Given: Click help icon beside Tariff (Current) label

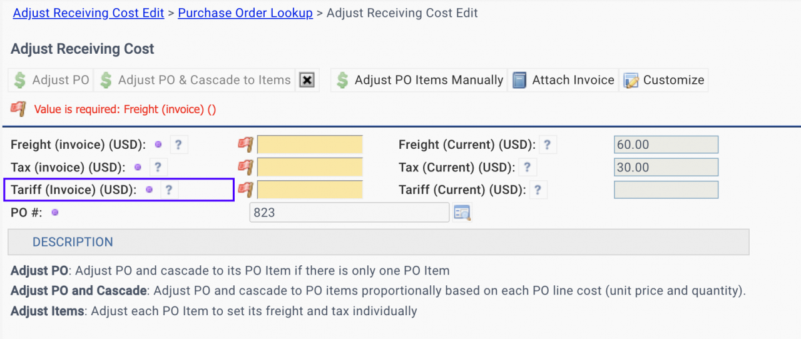Looking at the screenshot, I should [538, 190].
